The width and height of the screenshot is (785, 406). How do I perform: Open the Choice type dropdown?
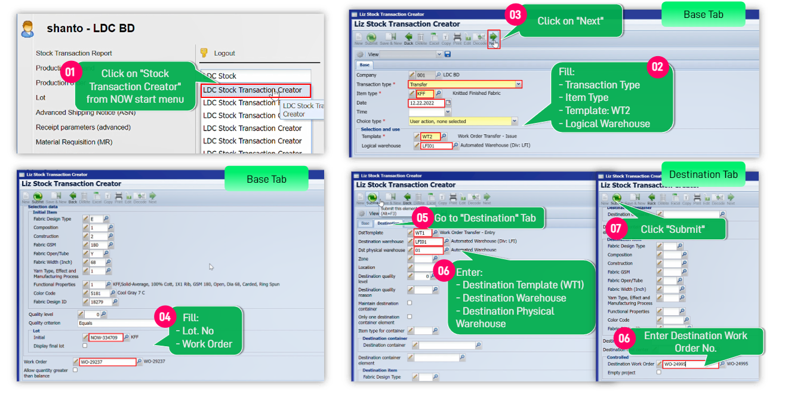pos(515,121)
